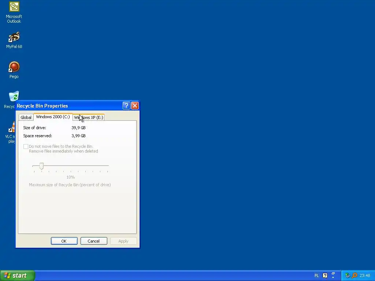Select the MyPal 68 desktop shortcut
The height and width of the screenshot is (281, 375).
(x=14, y=40)
